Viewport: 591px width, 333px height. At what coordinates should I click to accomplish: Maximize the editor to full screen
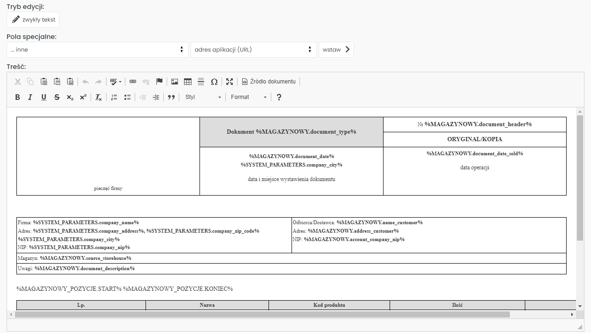click(230, 82)
